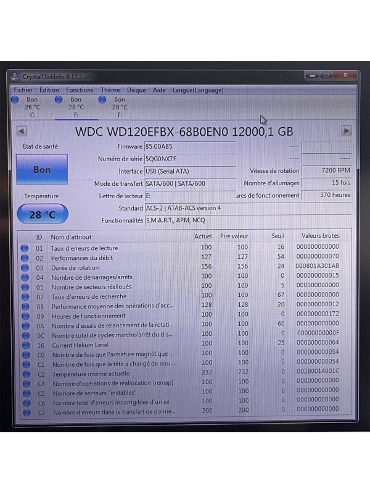Screen dimensions: 370x494
Task: Click the blue status icon of attribute C1
Action: click(x=27, y=364)
